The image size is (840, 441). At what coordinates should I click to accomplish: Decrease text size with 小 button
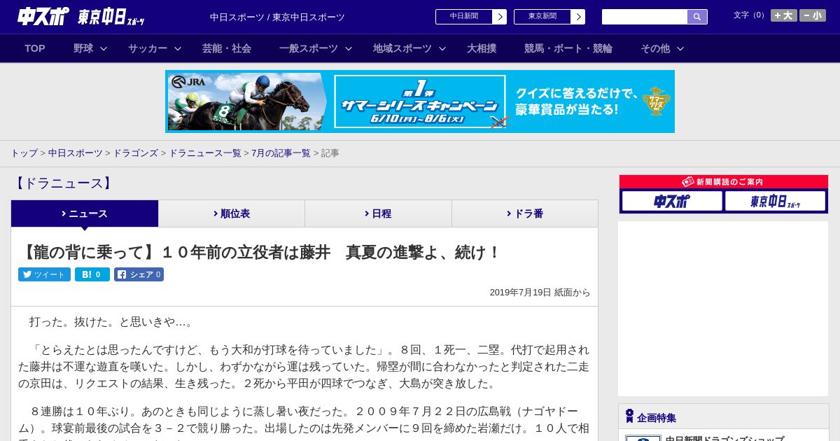(813, 15)
